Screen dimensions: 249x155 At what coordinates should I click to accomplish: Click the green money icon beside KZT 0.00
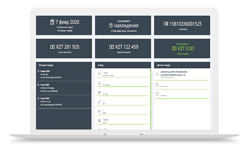click(x=174, y=48)
